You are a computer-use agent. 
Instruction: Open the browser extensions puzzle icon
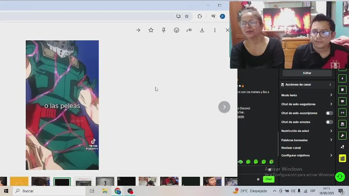[x=200, y=16]
